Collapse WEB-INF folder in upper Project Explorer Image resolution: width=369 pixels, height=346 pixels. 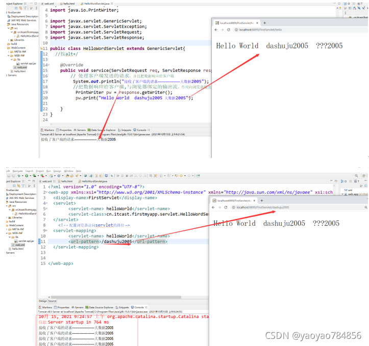click(x=9, y=56)
